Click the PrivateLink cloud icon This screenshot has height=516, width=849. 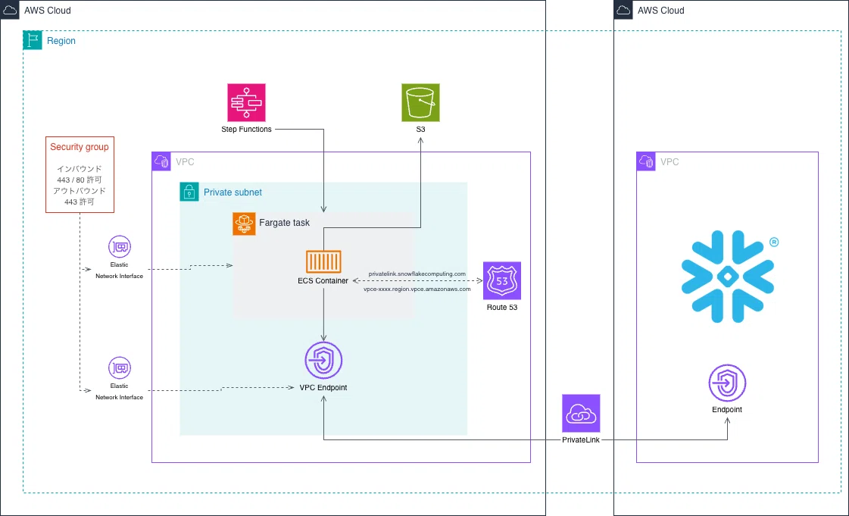pos(581,413)
